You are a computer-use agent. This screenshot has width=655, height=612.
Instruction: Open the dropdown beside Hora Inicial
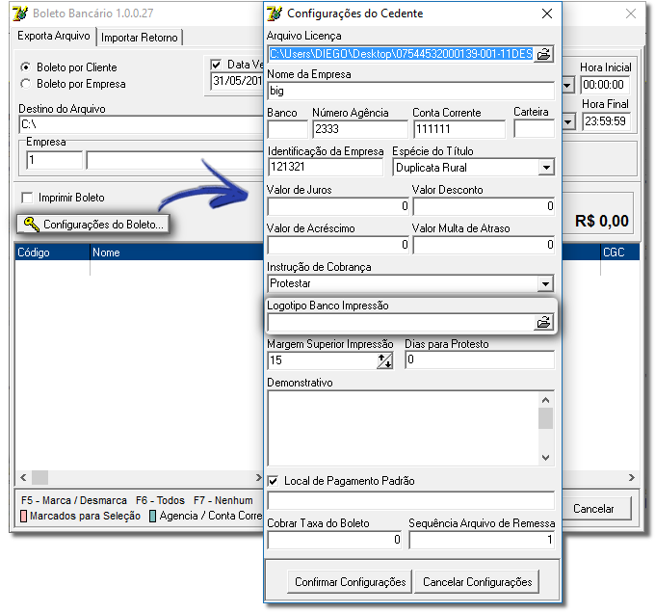pyautogui.click(x=567, y=85)
